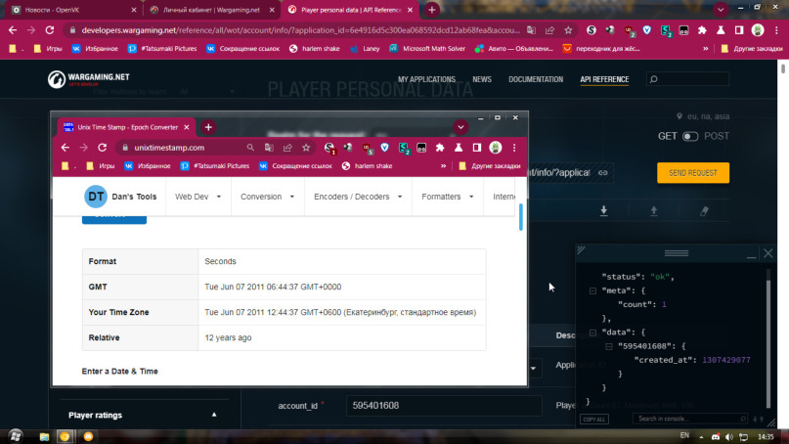Screen dimensions: 789x444
Task: Click the translate icon in Wargaming address bar
Action: click(531, 30)
